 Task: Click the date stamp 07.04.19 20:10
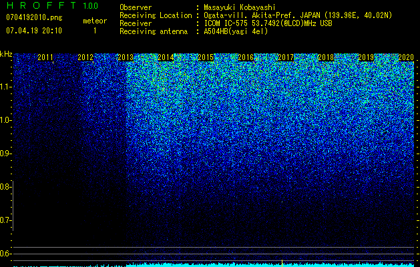(x=34, y=31)
